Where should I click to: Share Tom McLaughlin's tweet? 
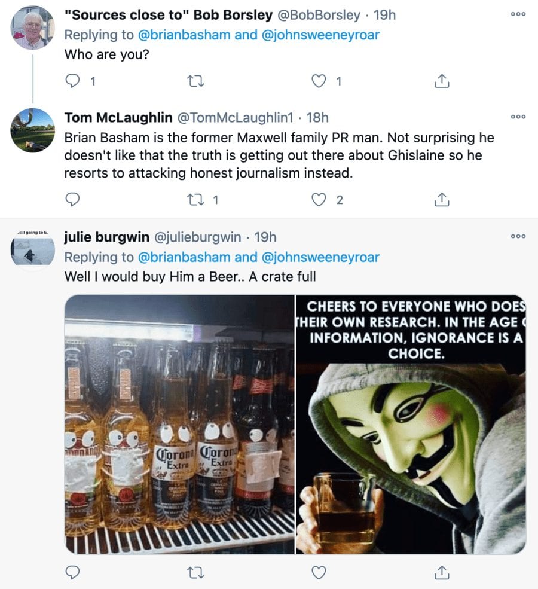pyautogui.click(x=441, y=199)
